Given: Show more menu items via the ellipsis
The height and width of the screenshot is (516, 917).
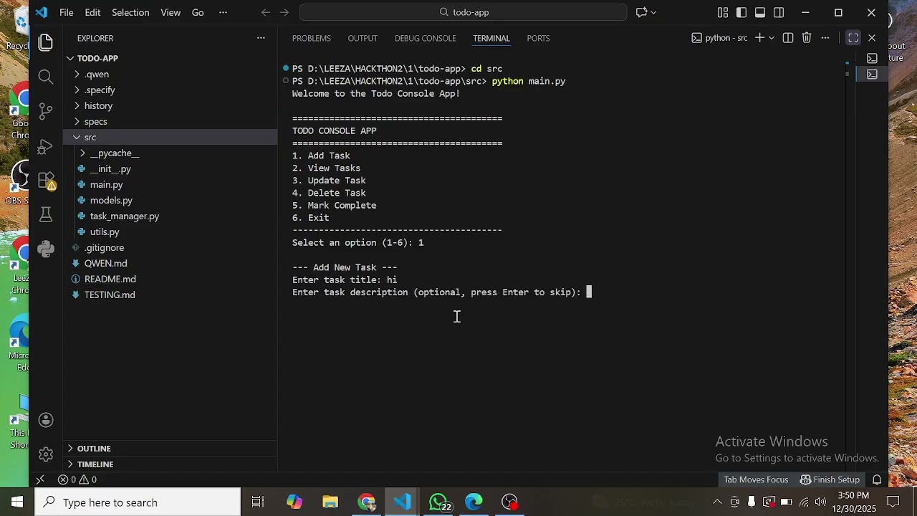Looking at the screenshot, I should tap(223, 12).
